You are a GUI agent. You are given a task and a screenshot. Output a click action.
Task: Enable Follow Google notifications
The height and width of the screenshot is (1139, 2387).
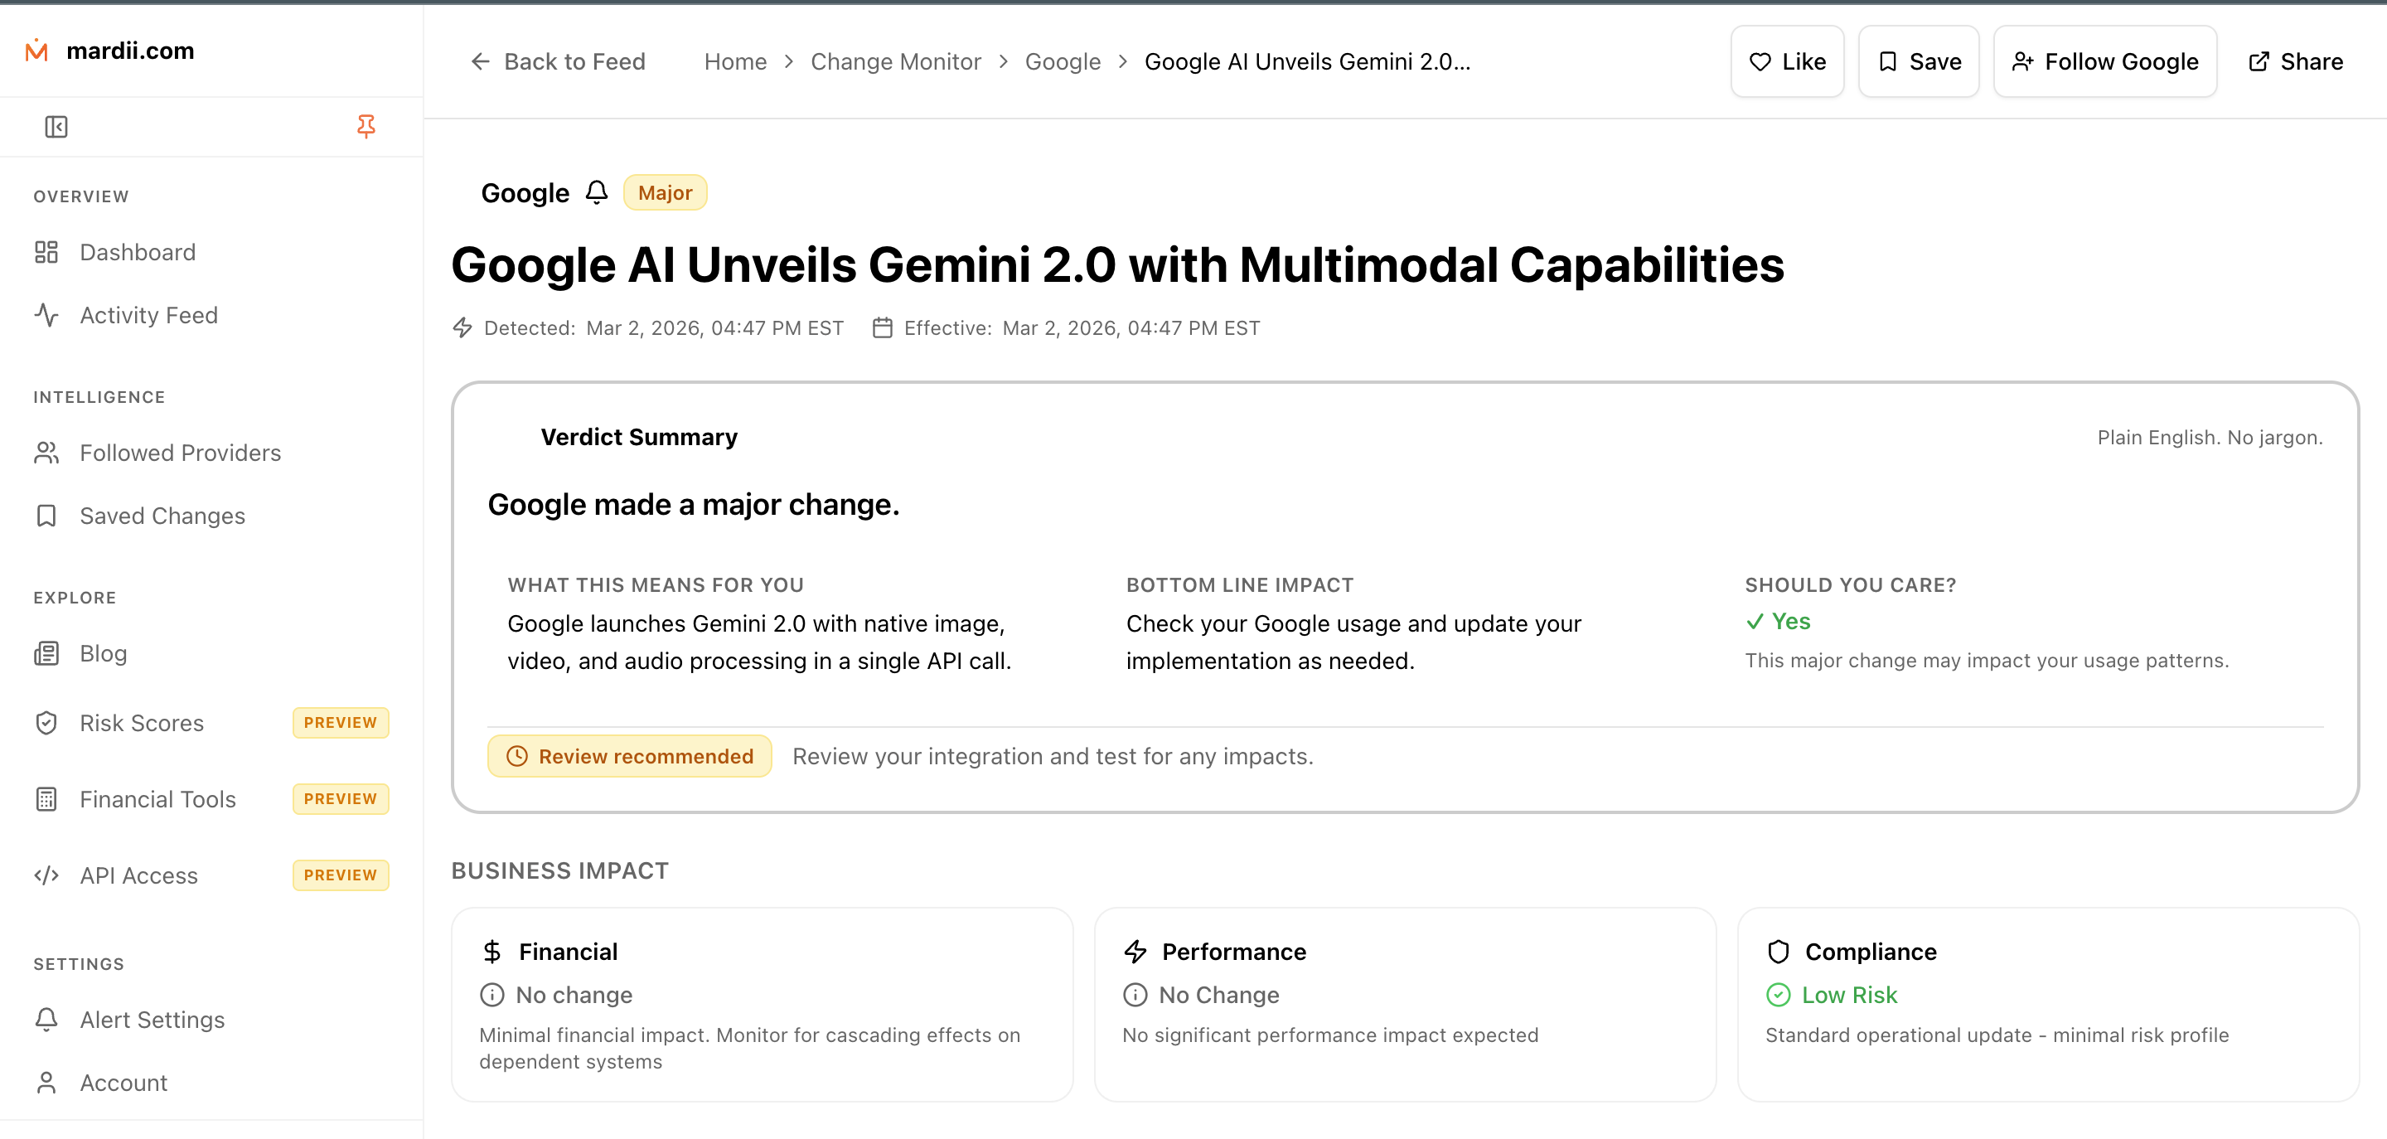point(2104,61)
